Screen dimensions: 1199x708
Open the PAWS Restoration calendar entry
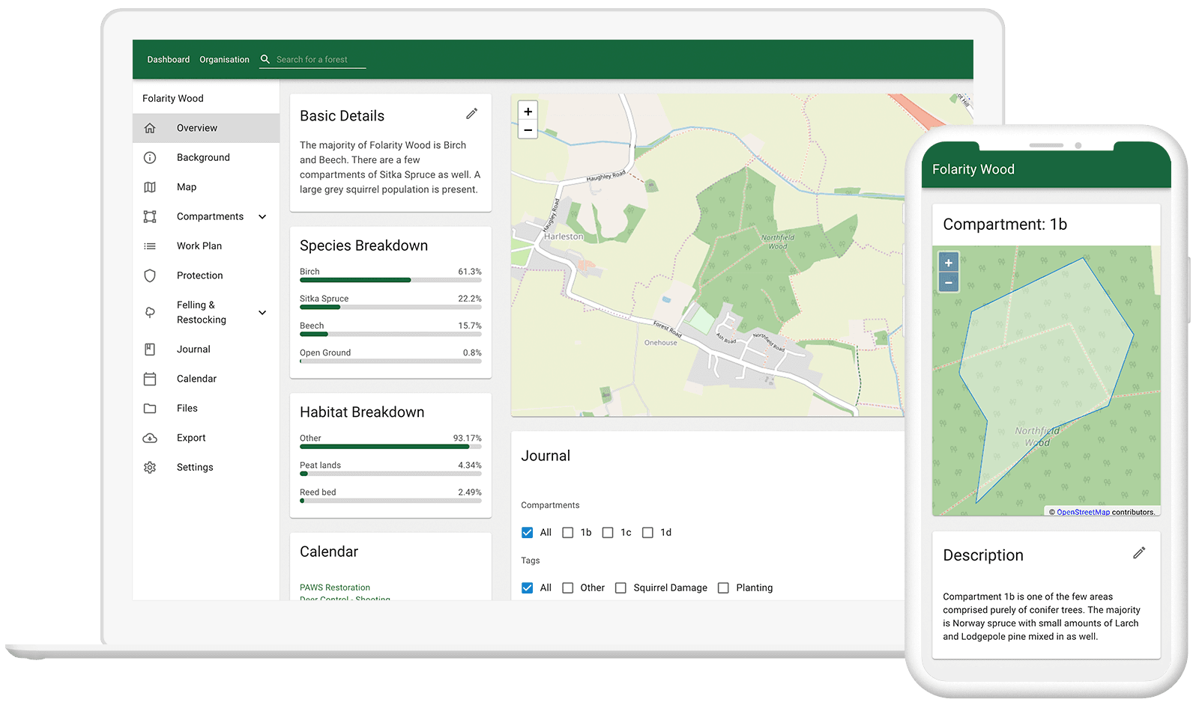(x=334, y=587)
